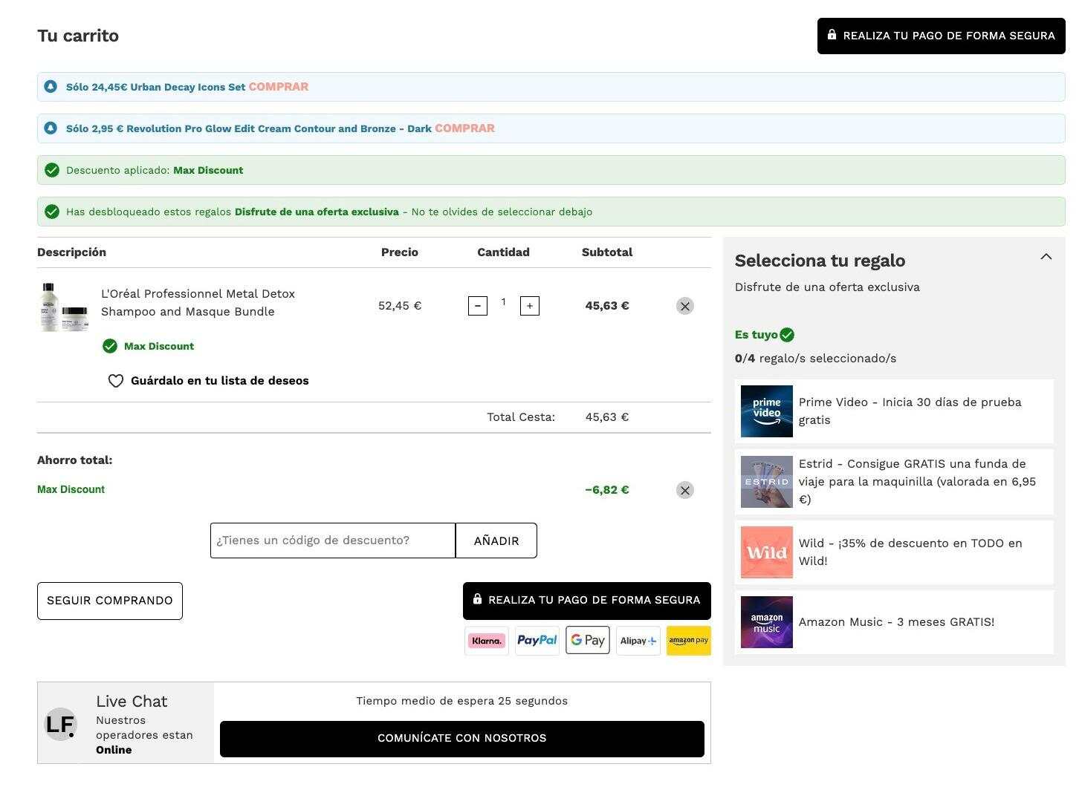Click the Estrid logo thumbnail
This screenshot has height=787, width=1082.
tap(767, 482)
